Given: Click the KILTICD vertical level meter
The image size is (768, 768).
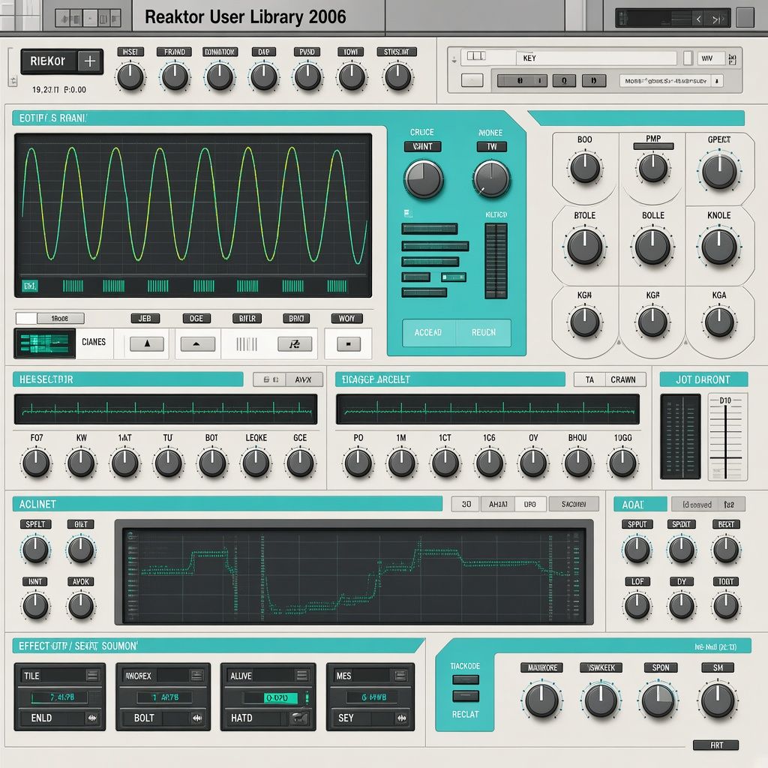Looking at the screenshot, I should point(496,261).
